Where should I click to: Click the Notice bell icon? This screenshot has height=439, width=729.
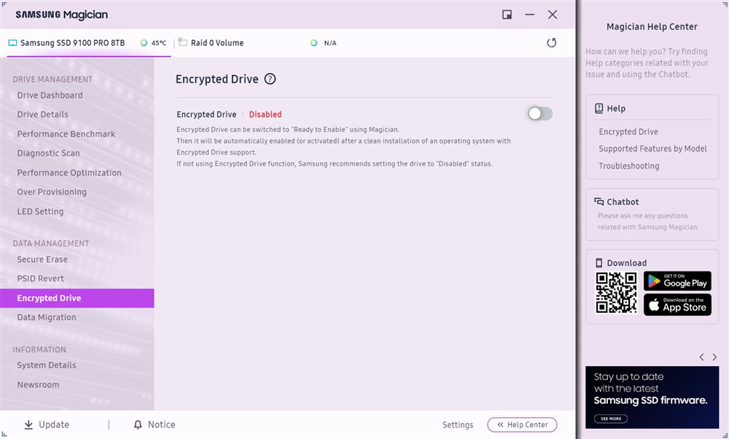point(138,424)
